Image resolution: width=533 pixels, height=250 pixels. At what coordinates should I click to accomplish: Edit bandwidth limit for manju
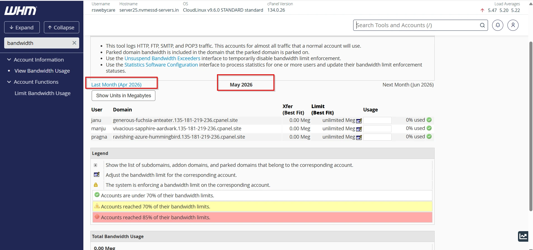tap(359, 129)
